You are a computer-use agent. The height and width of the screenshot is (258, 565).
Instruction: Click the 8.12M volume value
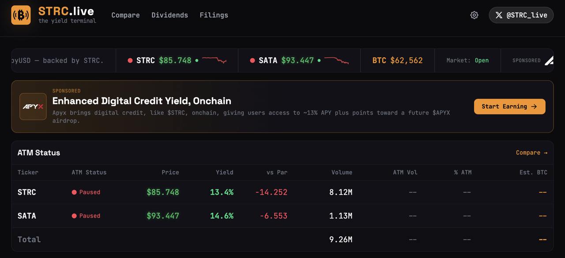341,192
